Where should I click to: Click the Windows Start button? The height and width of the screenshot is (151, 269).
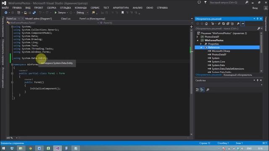click(x=3, y=148)
